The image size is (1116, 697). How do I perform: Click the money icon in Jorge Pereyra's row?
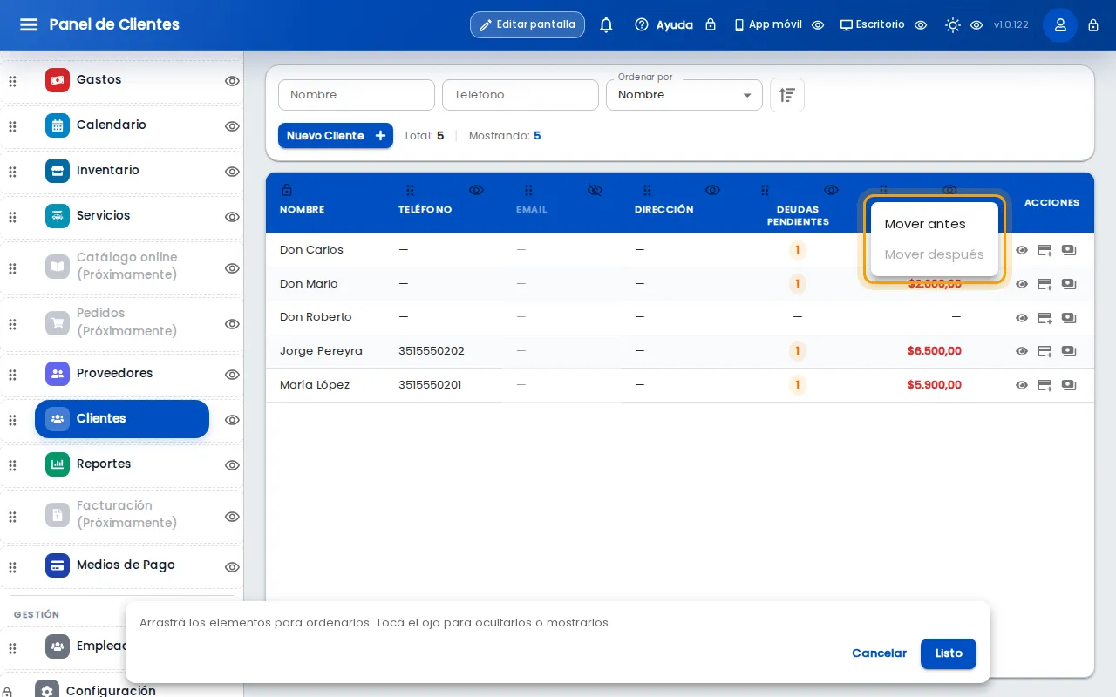(1069, 351)
